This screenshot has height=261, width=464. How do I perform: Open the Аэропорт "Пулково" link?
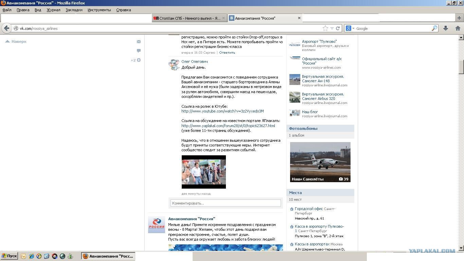point(319,41)
